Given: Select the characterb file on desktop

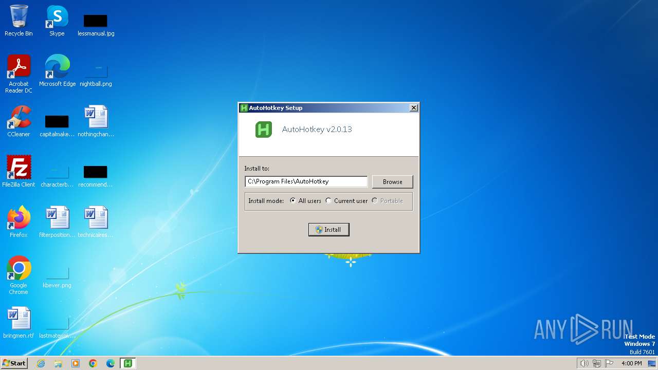Looking at the screenshot, I should [x=57, y=176].
